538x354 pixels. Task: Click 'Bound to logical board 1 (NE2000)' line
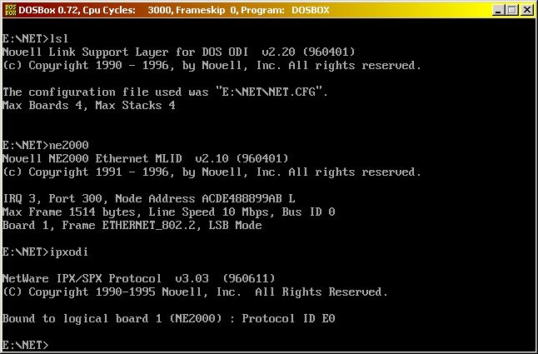[168, 319]
